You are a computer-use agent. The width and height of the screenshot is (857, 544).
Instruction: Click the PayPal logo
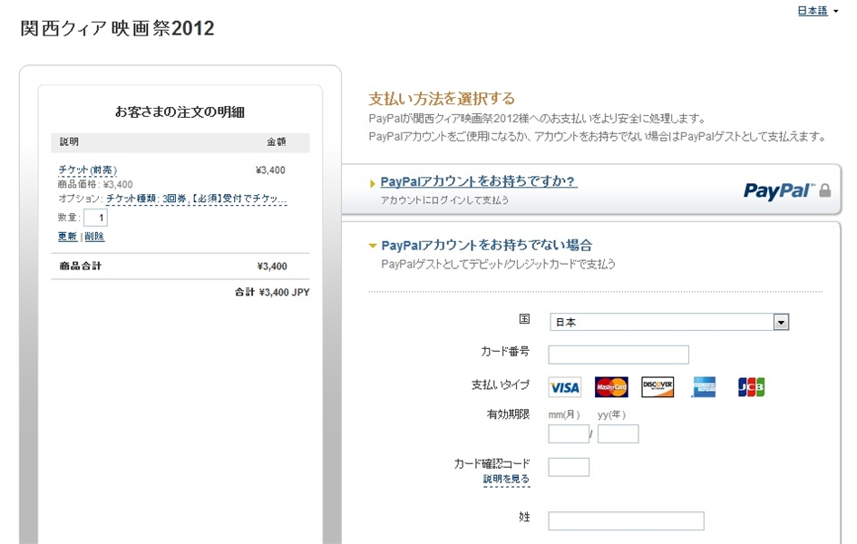point(779,190)
